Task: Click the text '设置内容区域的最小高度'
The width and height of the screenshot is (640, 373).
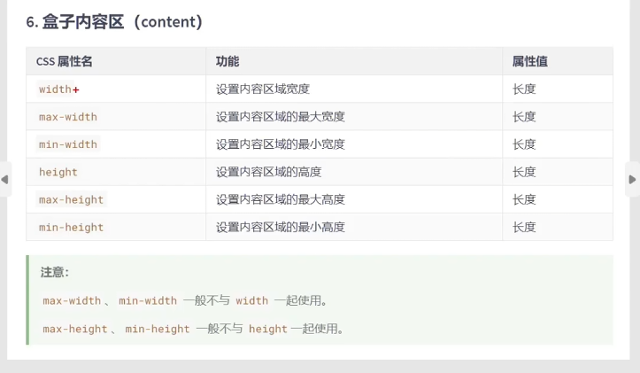Action: tap(281, 227)
